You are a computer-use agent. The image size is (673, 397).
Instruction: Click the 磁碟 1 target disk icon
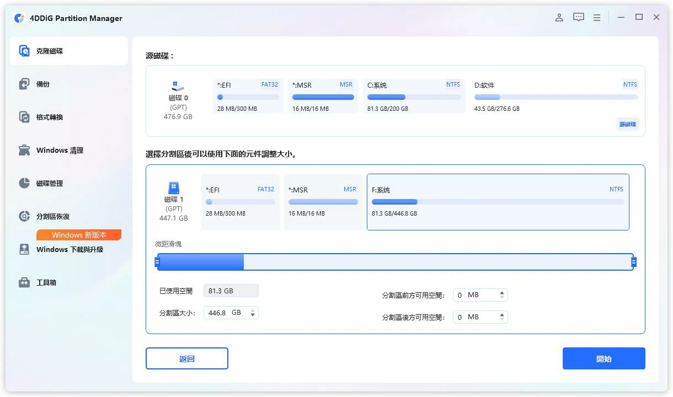pos(174,188)
